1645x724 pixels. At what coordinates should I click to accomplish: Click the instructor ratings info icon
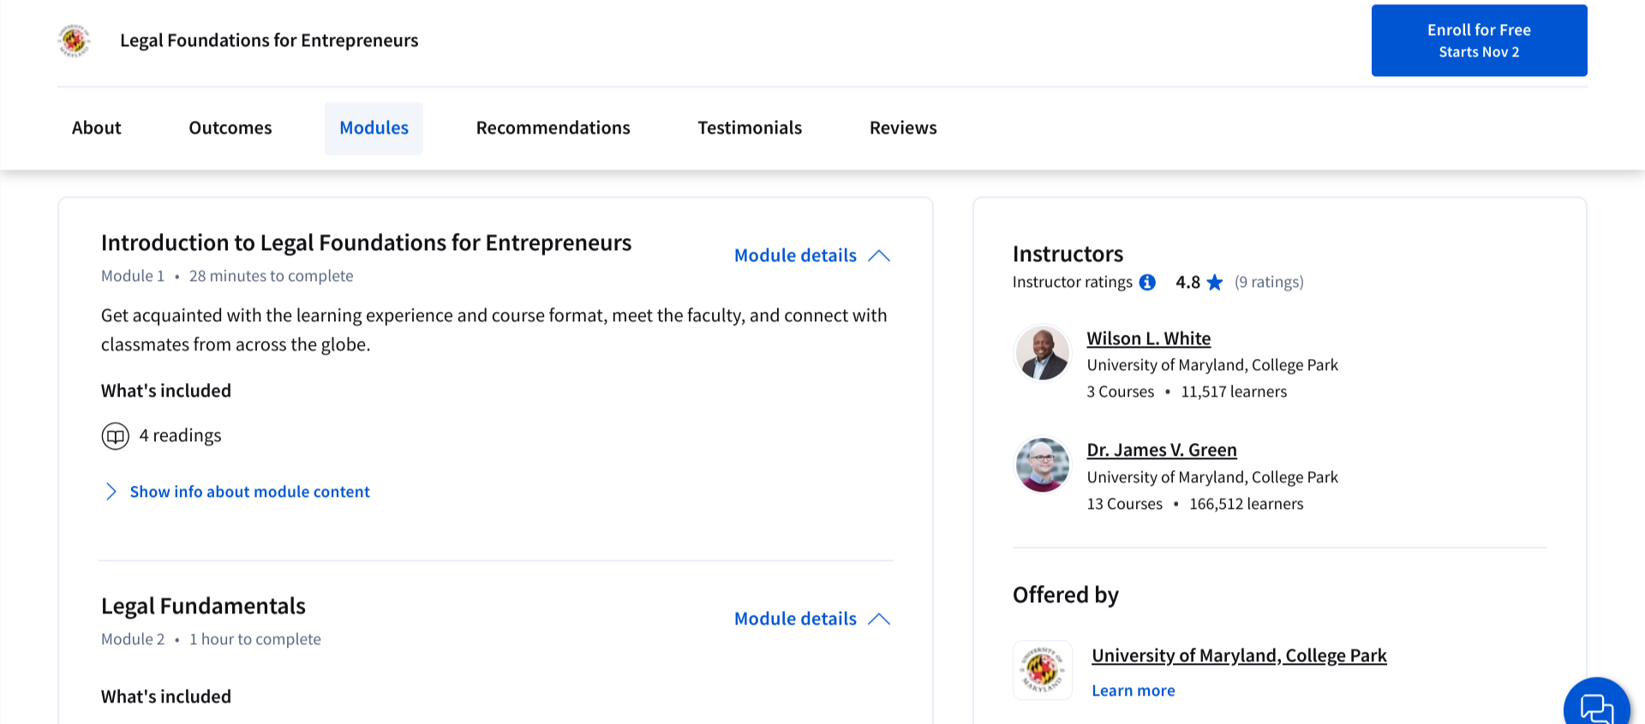pos(1147,283)
